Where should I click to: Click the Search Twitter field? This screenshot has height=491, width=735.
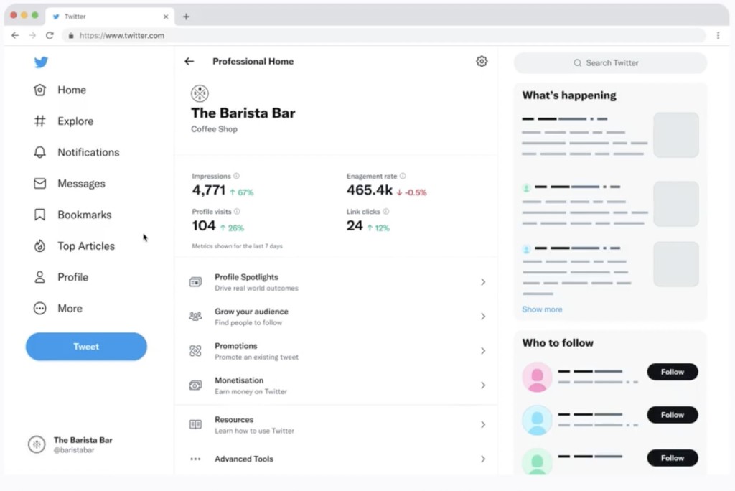pos(610,63)
